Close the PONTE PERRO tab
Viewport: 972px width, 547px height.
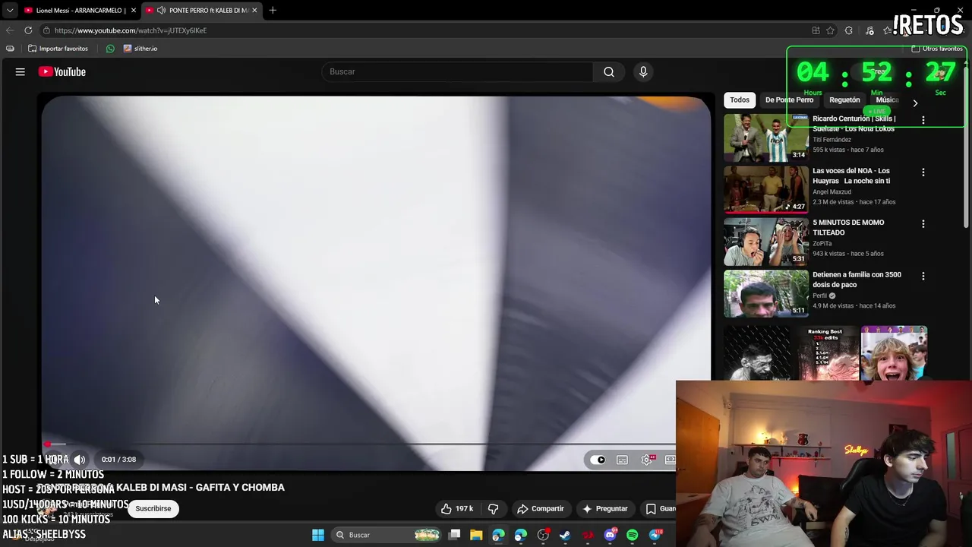coord(254,10)
